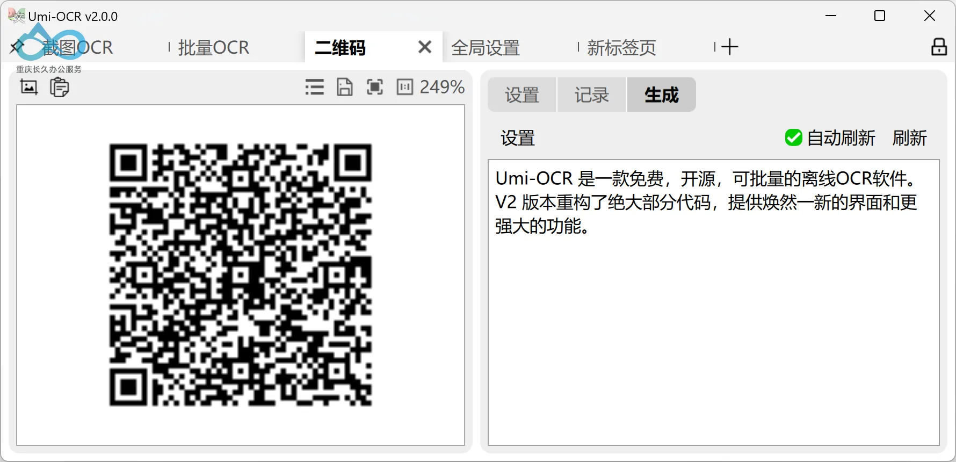Click into the QR text input box
Image resolution: width=956 pixels, height=462 pixels.
[x=713, y=302]
